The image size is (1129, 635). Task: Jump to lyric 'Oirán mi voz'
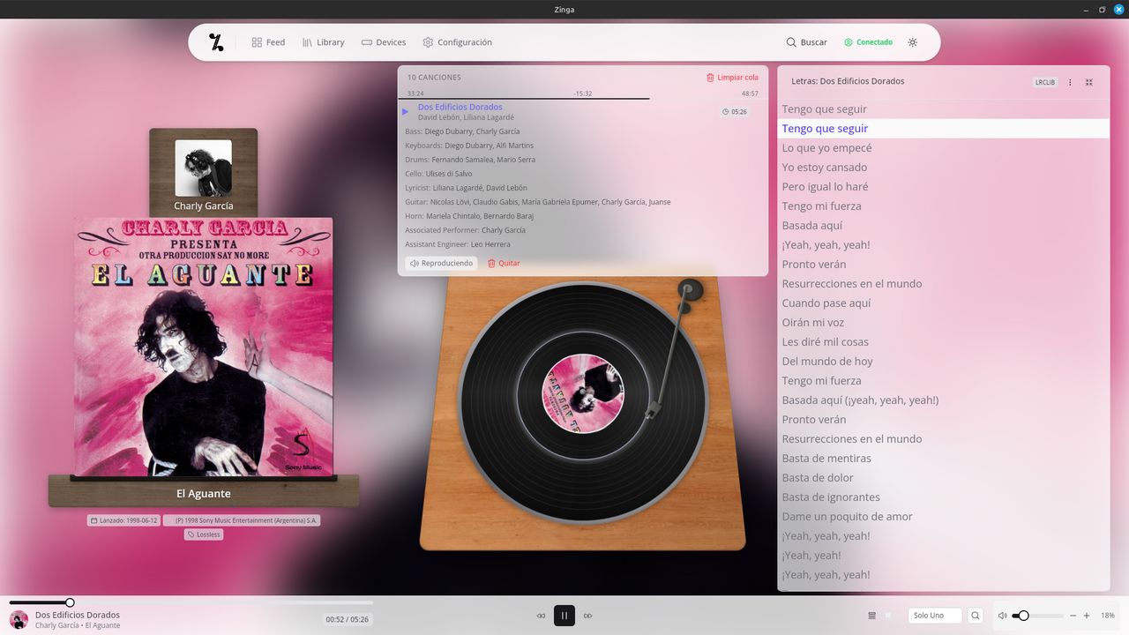click(x=944, y=323)
